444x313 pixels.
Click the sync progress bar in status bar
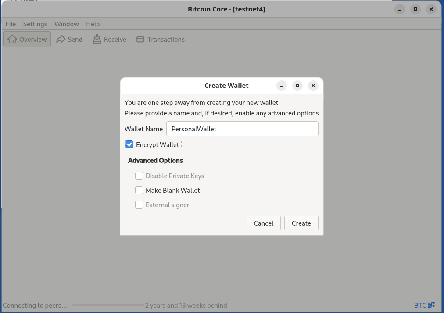pos(108,305)
